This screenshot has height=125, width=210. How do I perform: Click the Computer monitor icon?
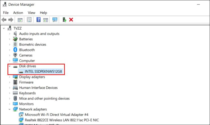15,60
